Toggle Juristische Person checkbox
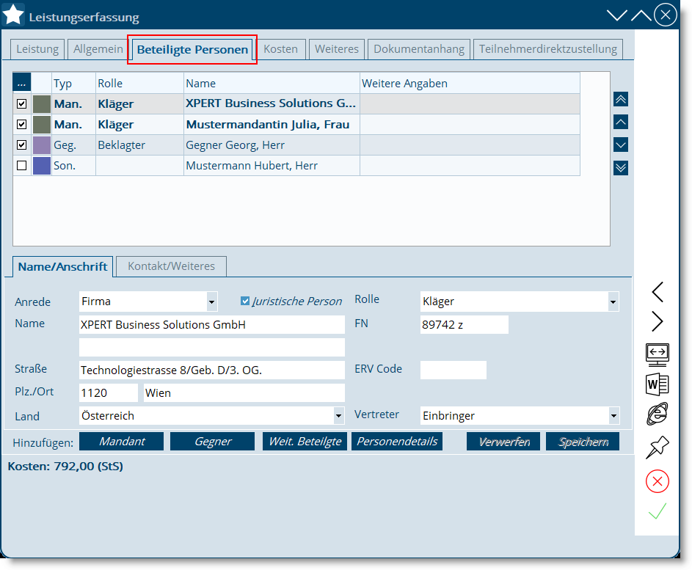 [x=245, y=301]
